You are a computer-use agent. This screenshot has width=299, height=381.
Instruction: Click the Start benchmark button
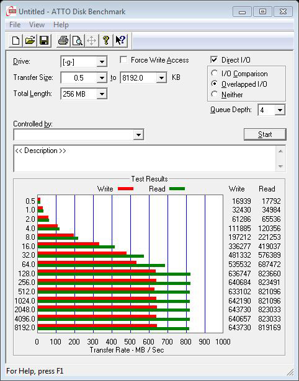[x=265, y=134]
